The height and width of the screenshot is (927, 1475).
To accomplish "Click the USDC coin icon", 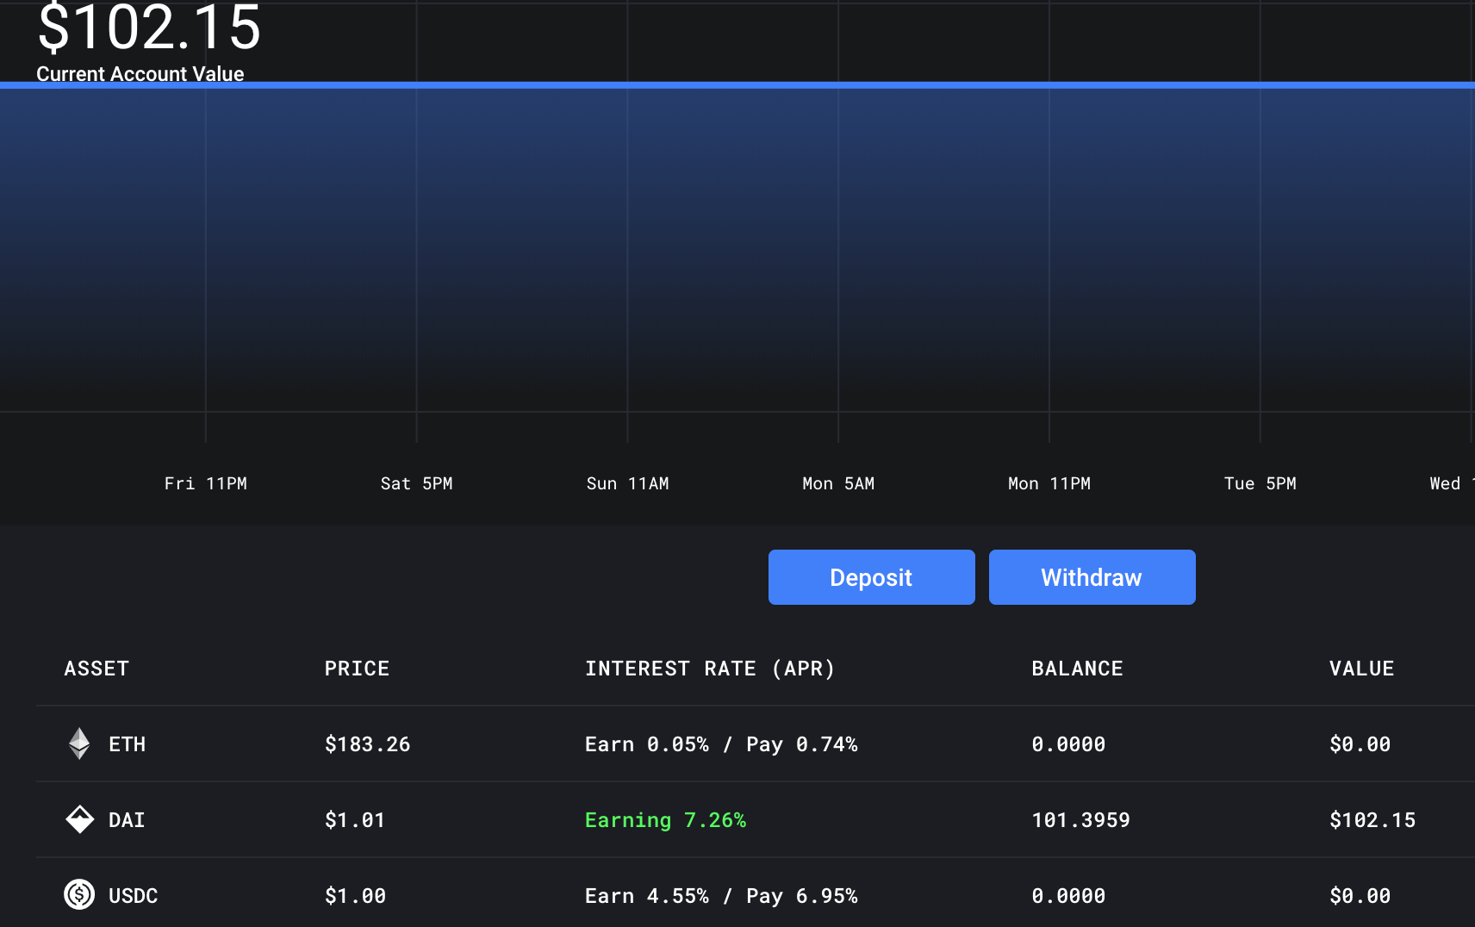I will 79,894.
